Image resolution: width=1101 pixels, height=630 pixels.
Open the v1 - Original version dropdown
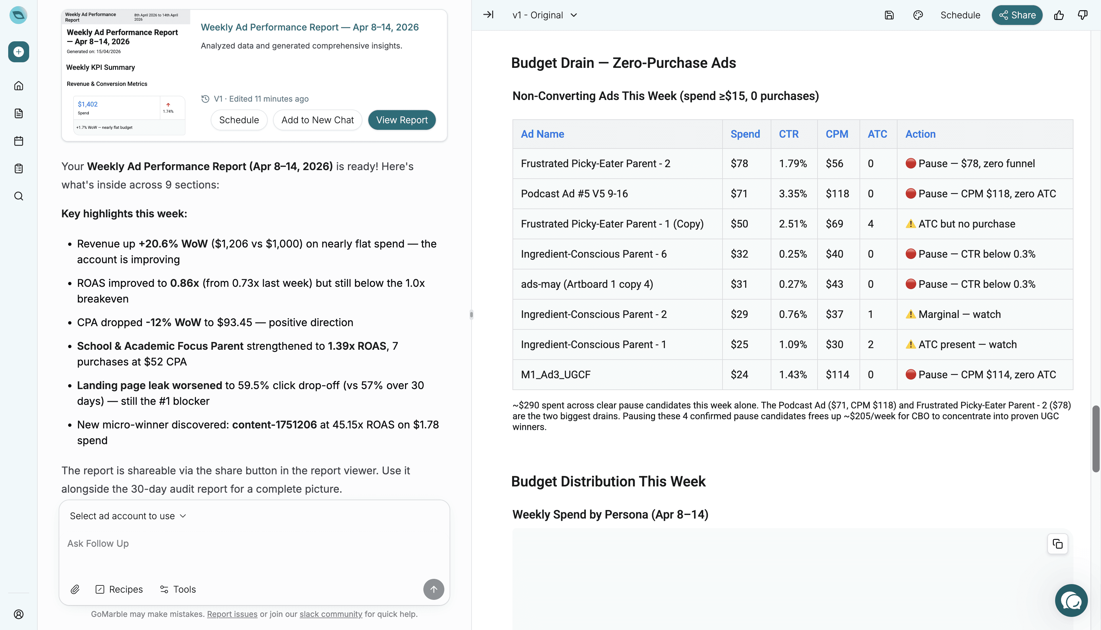click(x=545, y=15)
